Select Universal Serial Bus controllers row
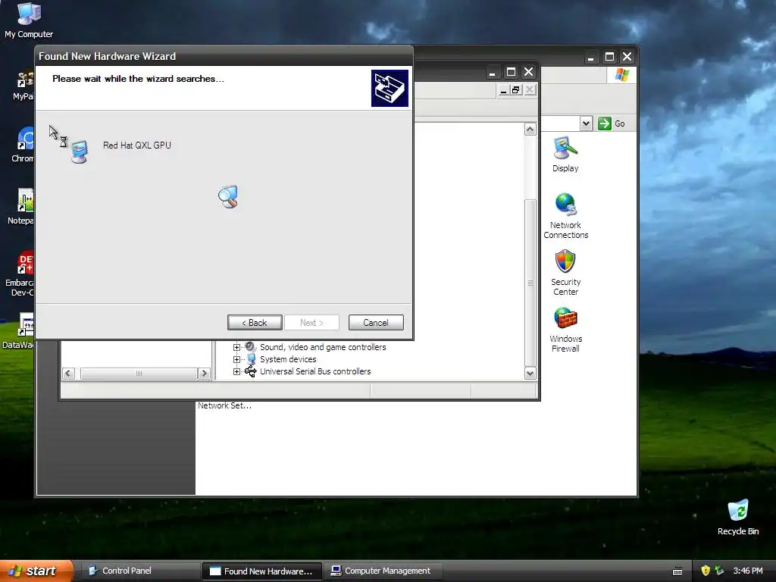This screenshot has height=582, width=776. (315, 371)
